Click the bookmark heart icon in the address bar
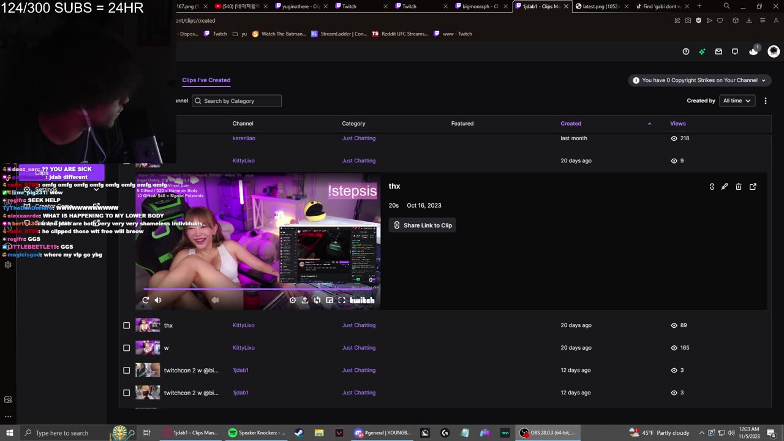Screen dimensions: 784x441 tap(720, 20)
